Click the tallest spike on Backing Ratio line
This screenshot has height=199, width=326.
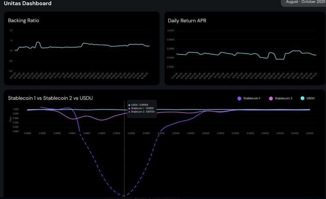pyautogui.click(x=38, y=42)
